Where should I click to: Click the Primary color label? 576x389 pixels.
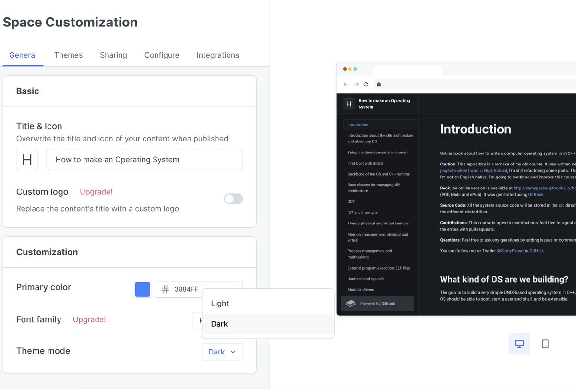pyautogui.click(x=44, y=287)
